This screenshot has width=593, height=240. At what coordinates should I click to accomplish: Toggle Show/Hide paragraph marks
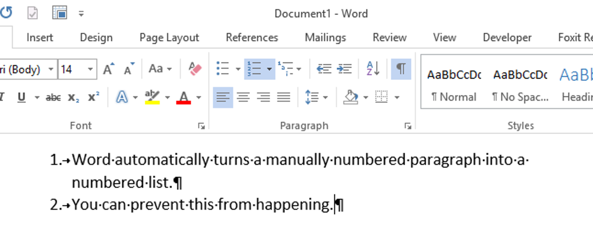click(401, 69)
